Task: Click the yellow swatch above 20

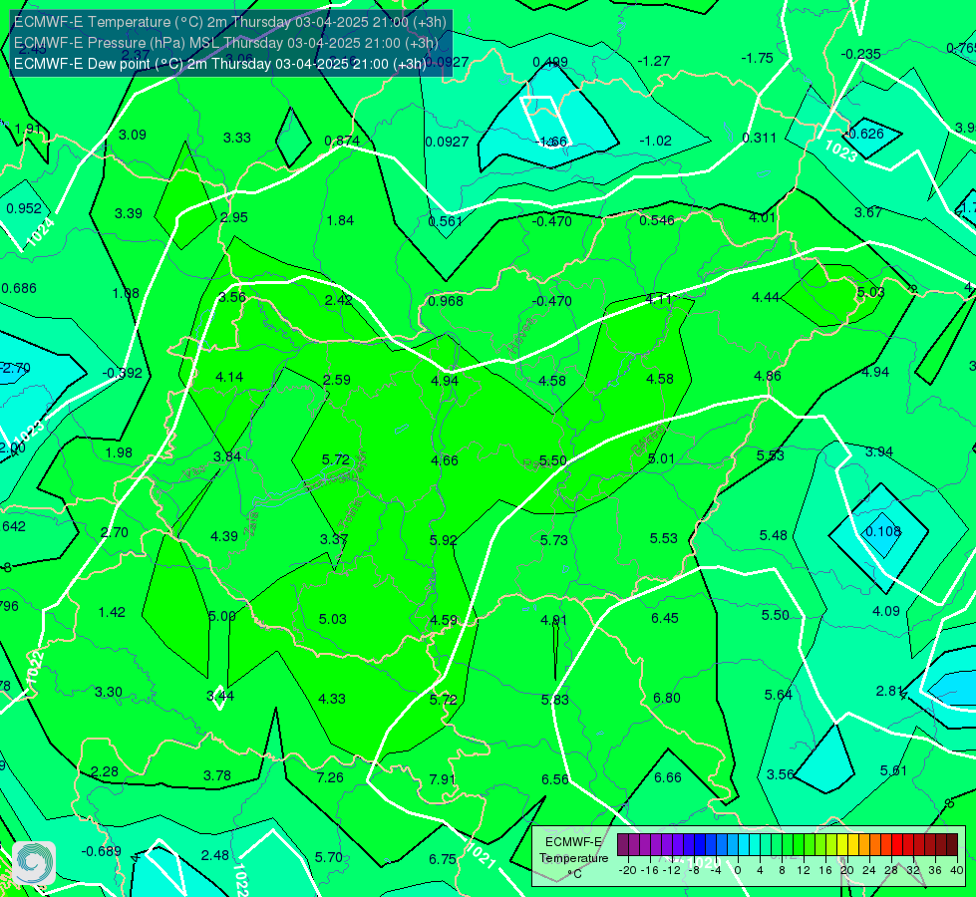Action: [x=841, y=845]
